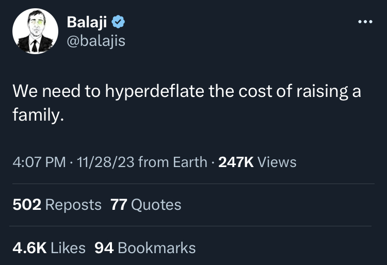Click the 94 Bookmarks count
This screenshot has width=387, height=265.
pyautogui.click(x=146, y=247)
